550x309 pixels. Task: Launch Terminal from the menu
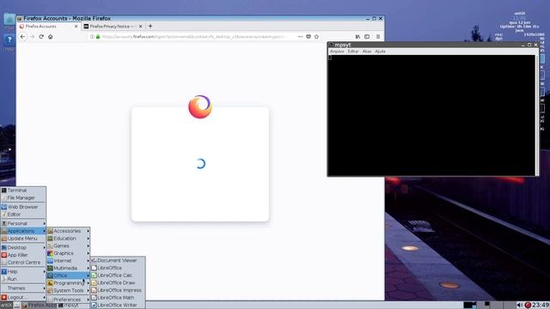click(23, 191)
